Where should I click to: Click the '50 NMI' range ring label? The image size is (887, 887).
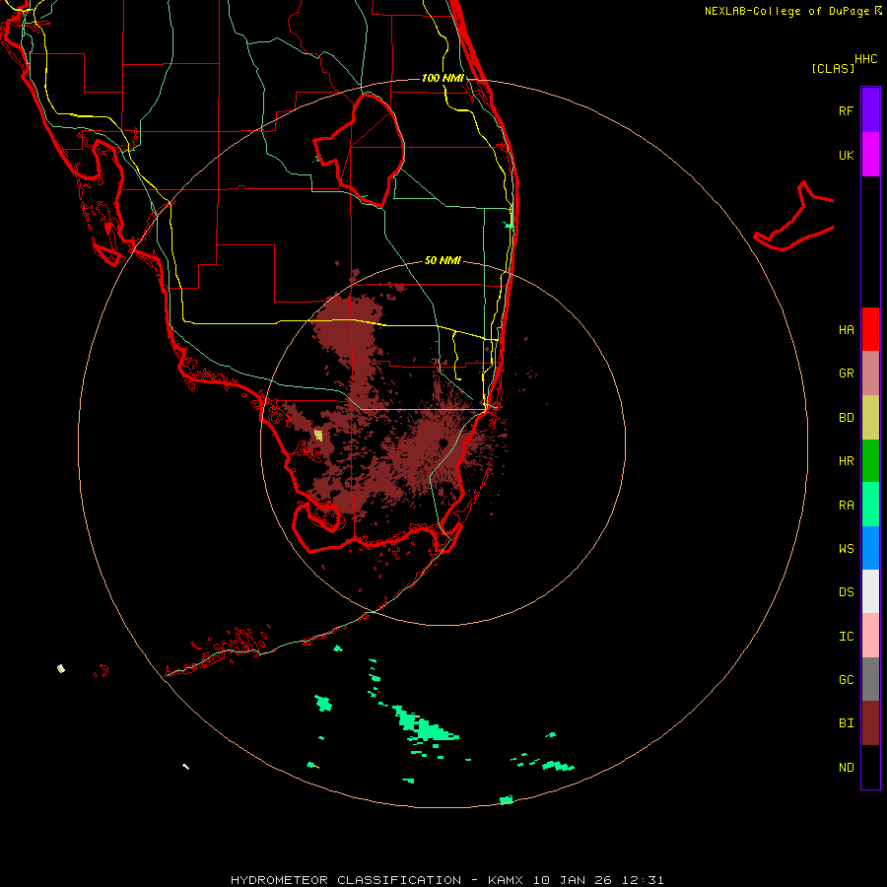(x=443, y=260)
